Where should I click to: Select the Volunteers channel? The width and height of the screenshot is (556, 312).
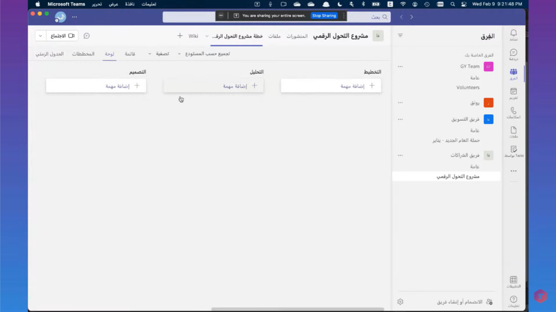467,87
